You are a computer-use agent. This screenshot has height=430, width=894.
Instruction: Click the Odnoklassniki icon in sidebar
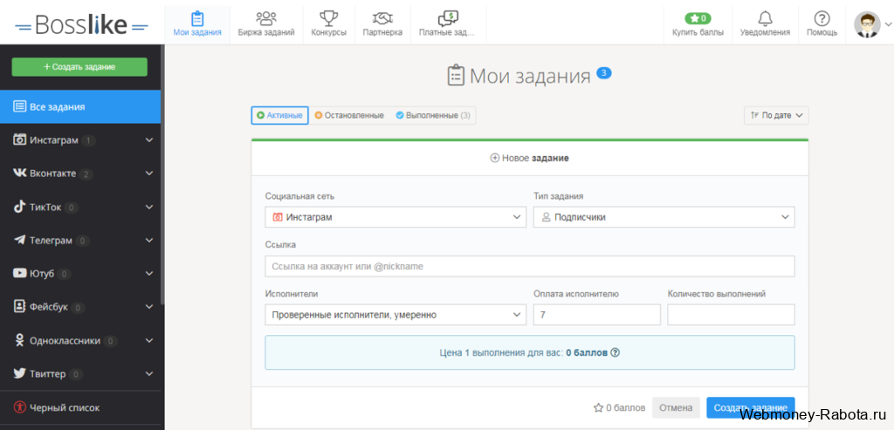(19, 340)
